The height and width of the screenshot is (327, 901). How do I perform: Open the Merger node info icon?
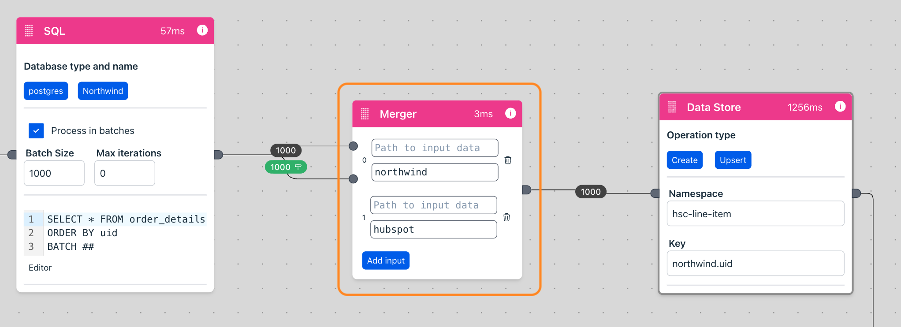510,113
